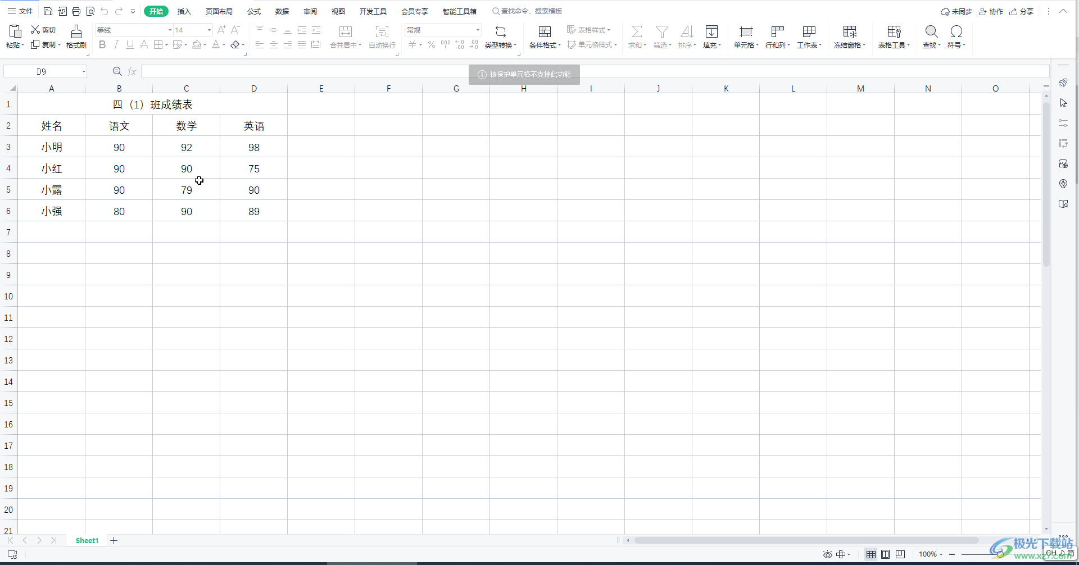Click the horizontal scrollbar
Screen dimensions: 1079x565
pos(806,540)
